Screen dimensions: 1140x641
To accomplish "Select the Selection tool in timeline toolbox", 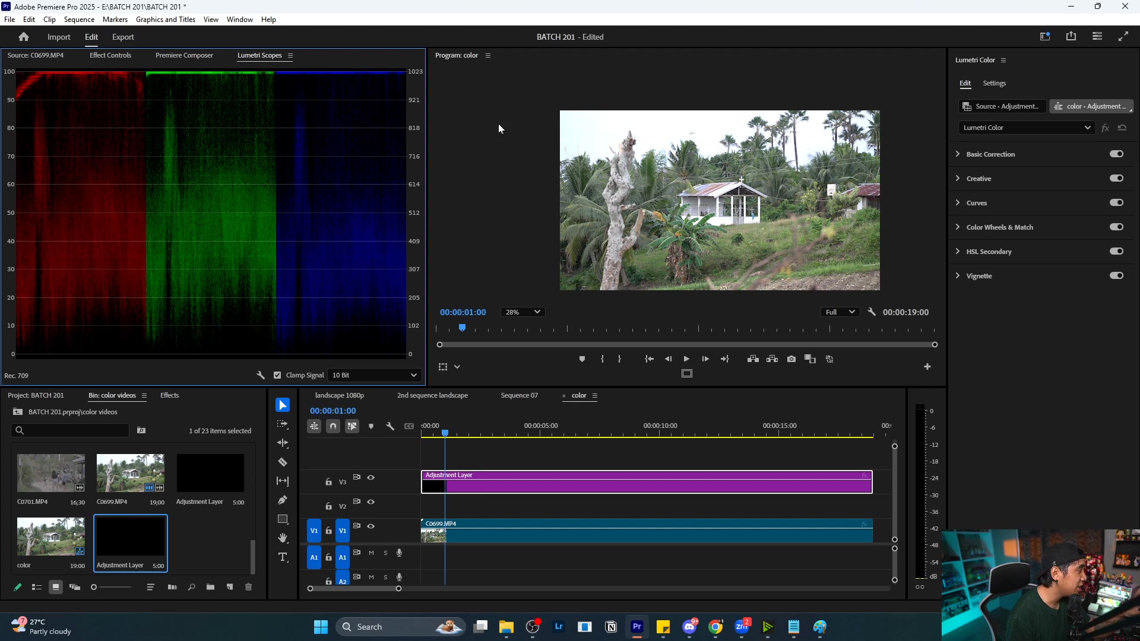I will [283, 405].
